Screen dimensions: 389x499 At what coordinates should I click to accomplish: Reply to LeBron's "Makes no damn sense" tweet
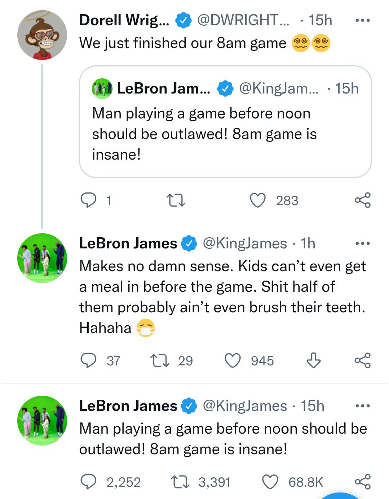(x=88, y=360)
